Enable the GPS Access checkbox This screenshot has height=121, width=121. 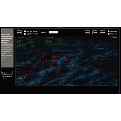click(109, 31)
